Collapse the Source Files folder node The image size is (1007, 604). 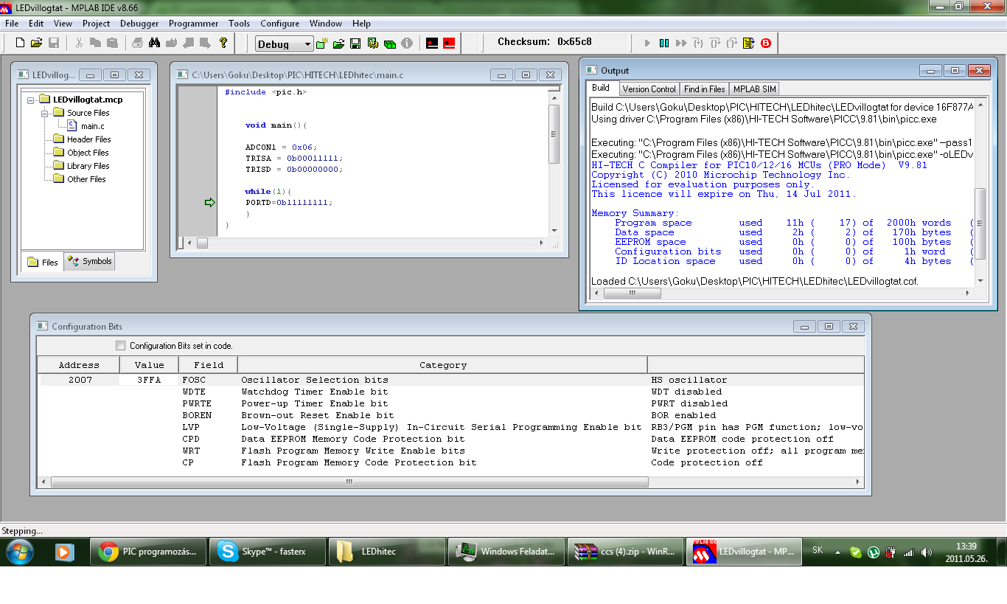pyautogui.click(x=44, y=113)
